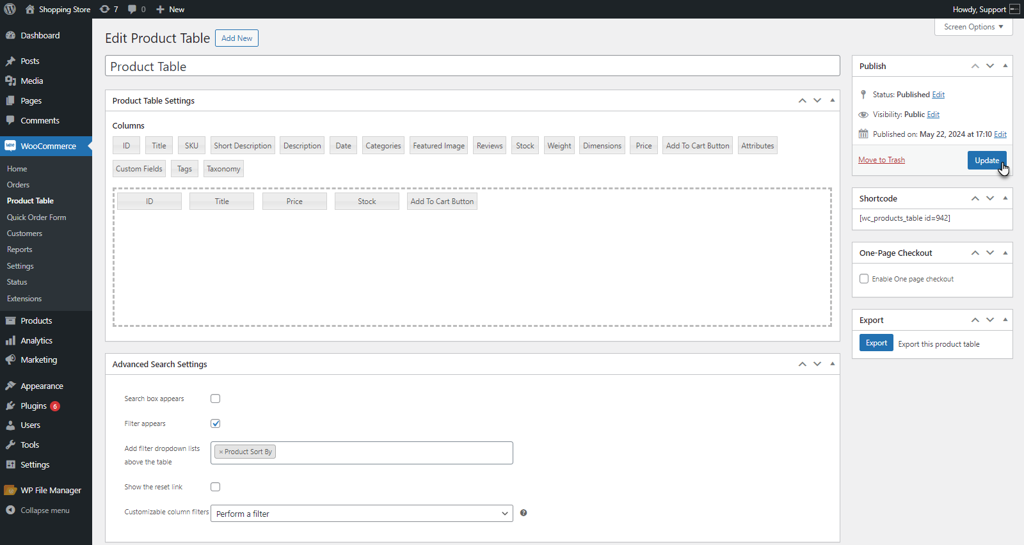This screenshot has height=545, width=1024.
Task: Click Edit link next to Published date
Action: [1000, 134]
